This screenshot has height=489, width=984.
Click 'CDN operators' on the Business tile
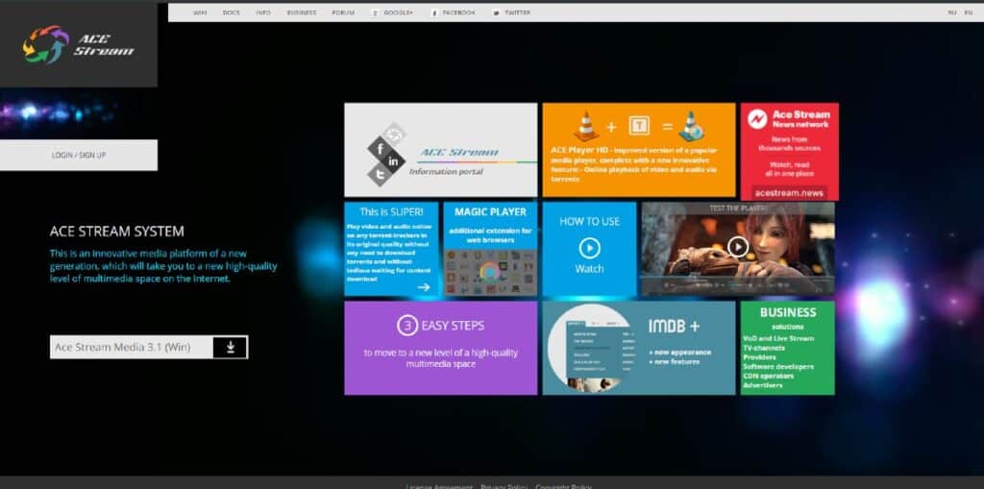(768, 376)
